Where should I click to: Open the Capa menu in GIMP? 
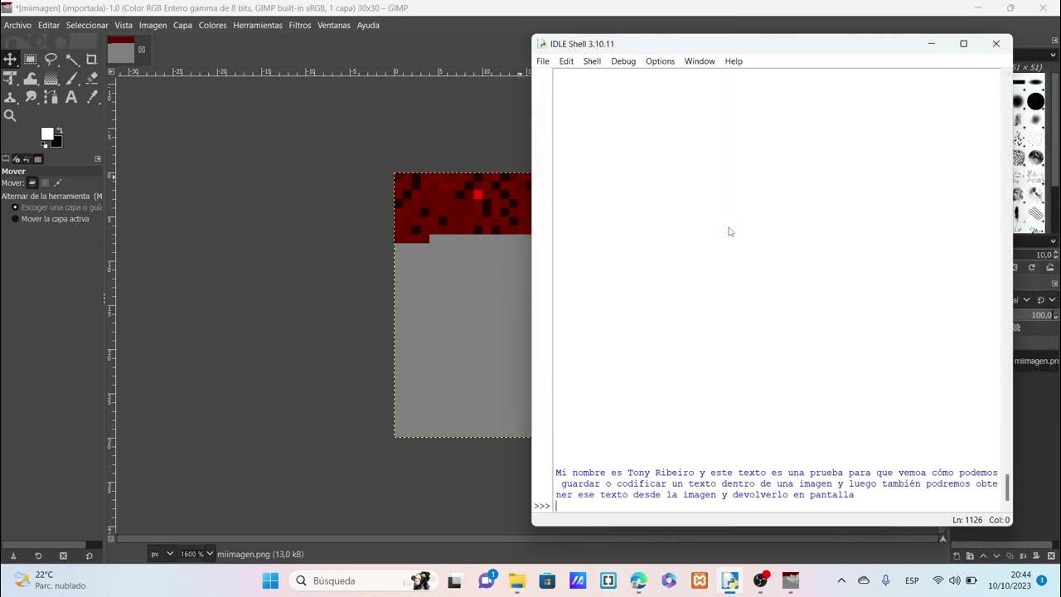pyautogui.click(x=182, y=25)
